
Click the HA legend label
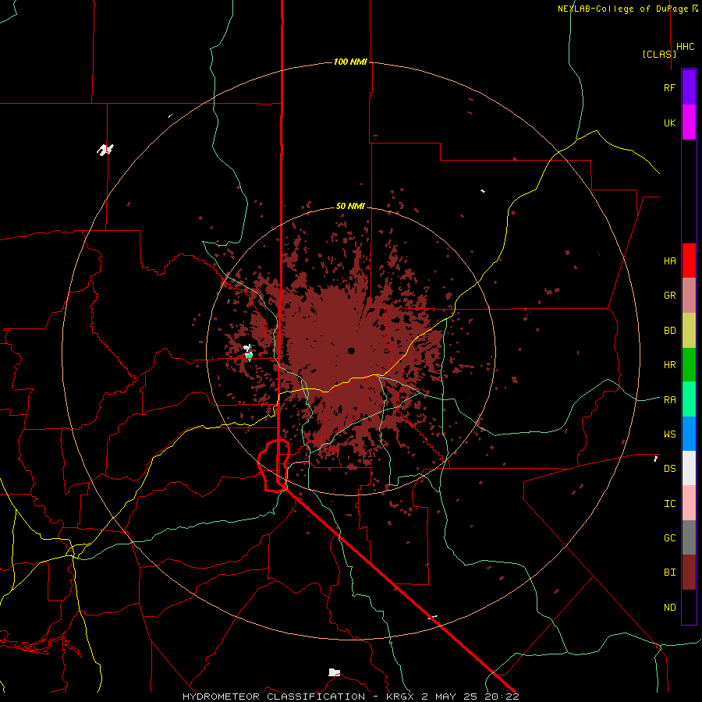coord(669,261)
